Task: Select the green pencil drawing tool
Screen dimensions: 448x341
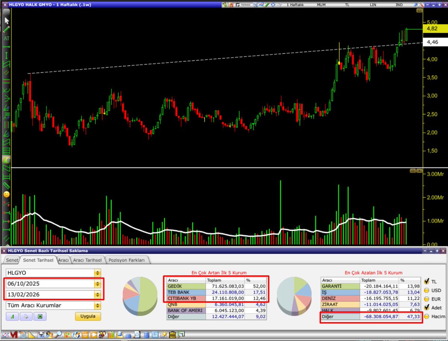Action: click(6, 29)
